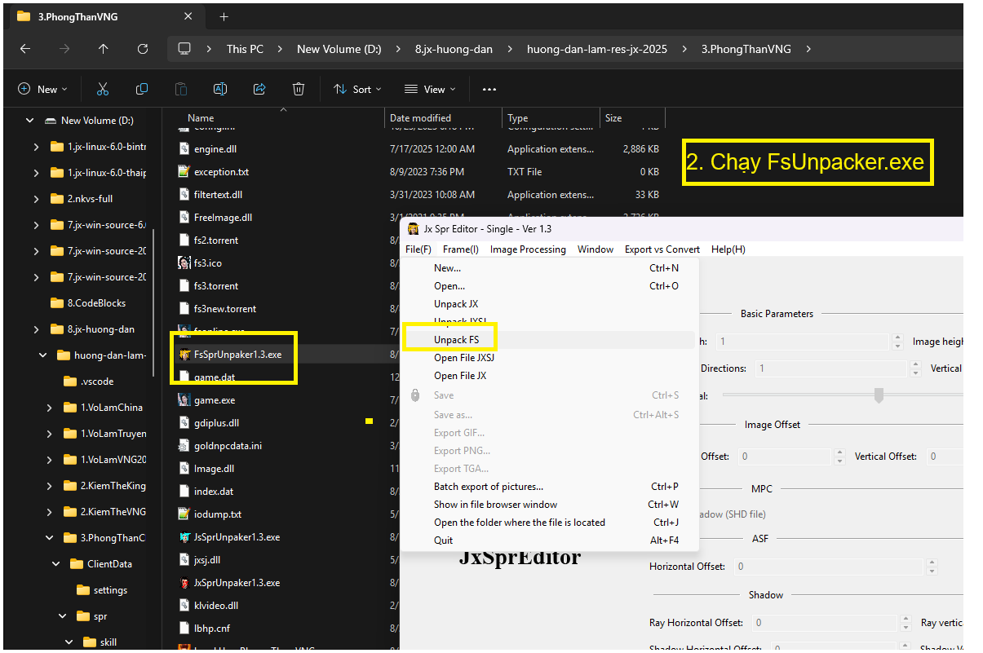Click the Delete trash can icon
983x653 pixels.
pyautogui.click(x=299, y=89)
